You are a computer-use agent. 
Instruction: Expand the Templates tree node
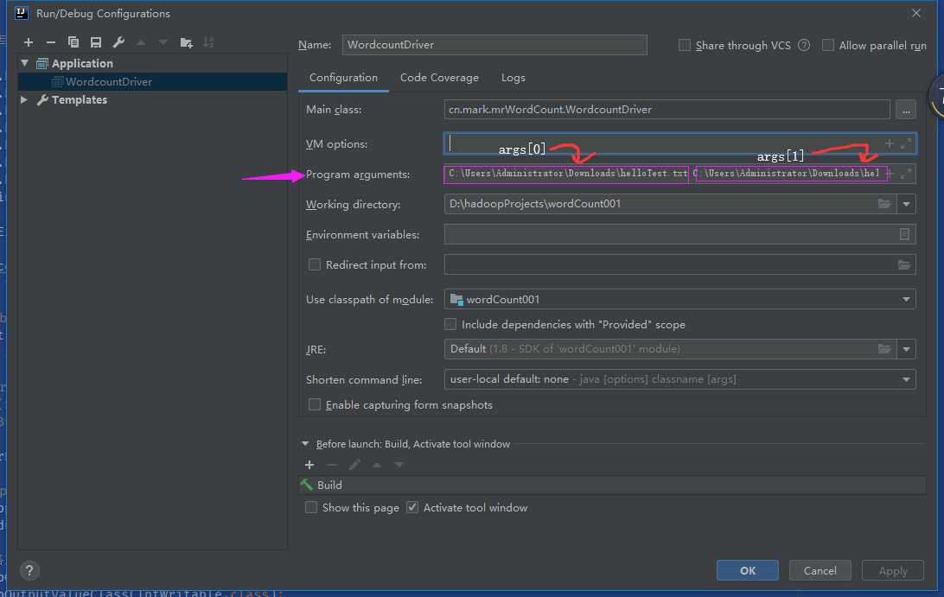(x=24, y=99)
